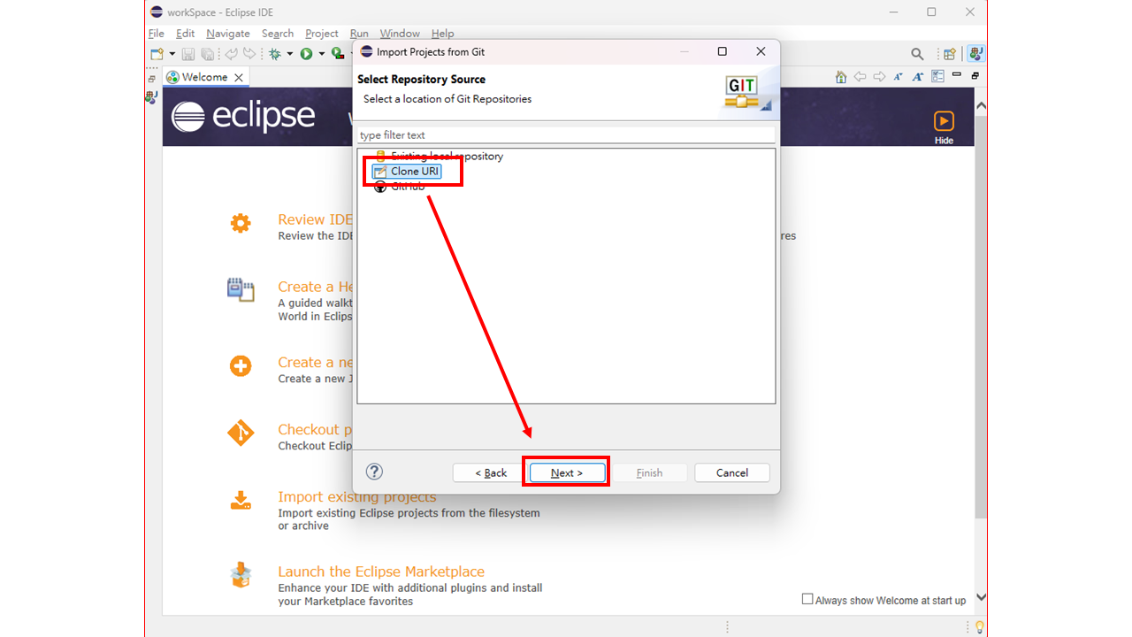Click the green Run button icon
This screenshot has width=1132, height=637.
306,54
